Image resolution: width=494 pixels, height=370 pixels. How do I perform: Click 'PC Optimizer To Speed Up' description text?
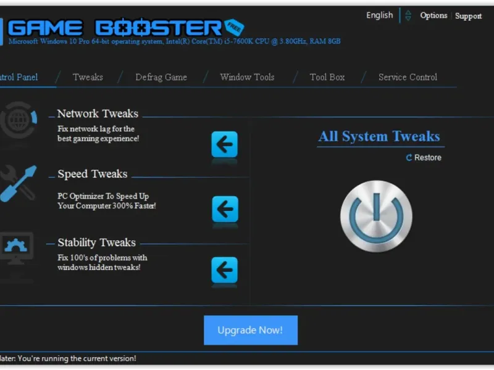pyautogui.click(x=103, y=196)
